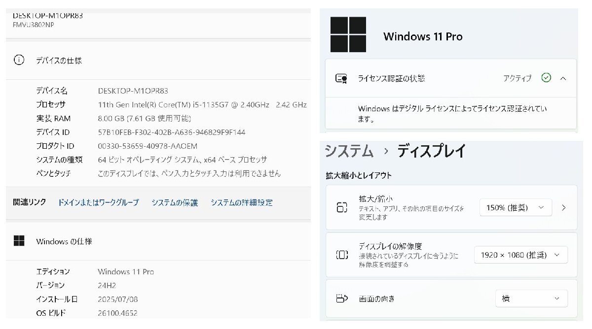Click the scale (拡大/縮小) icon

click(x=342, y=207)
